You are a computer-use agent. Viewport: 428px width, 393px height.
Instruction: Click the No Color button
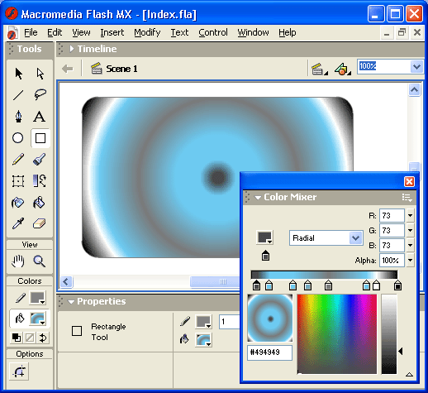point(30,338)
